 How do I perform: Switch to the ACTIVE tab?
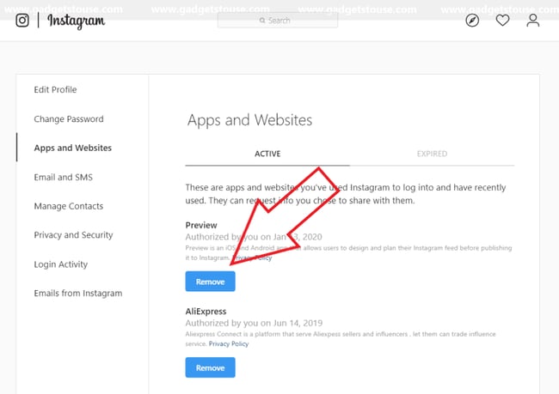tap(267, 155)
